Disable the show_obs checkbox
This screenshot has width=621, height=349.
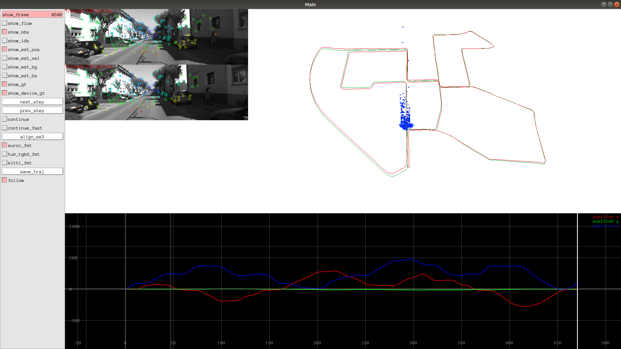click(x=5, y=32)
